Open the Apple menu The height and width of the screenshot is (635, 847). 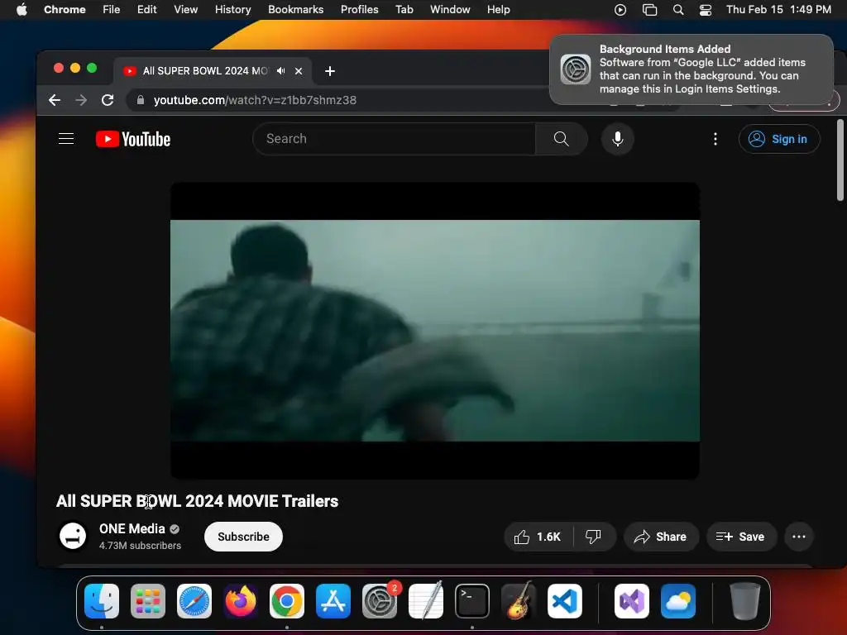[22, 9]
